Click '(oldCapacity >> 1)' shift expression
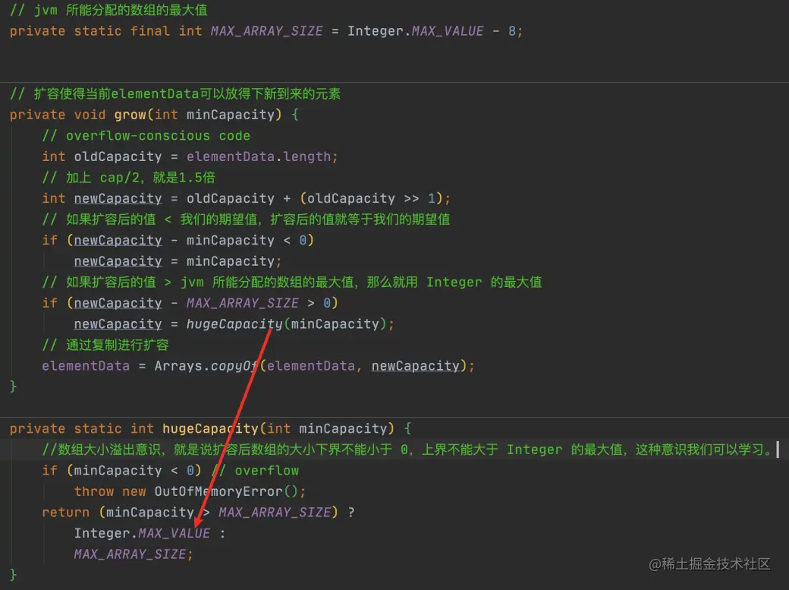 click(371, 198)
